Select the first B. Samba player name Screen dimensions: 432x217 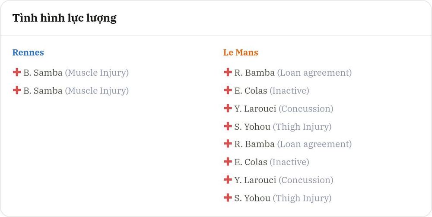coord(43,73)
